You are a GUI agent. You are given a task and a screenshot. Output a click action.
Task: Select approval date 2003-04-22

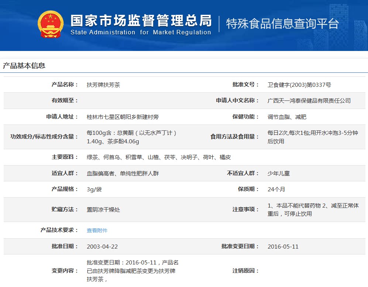102,247
